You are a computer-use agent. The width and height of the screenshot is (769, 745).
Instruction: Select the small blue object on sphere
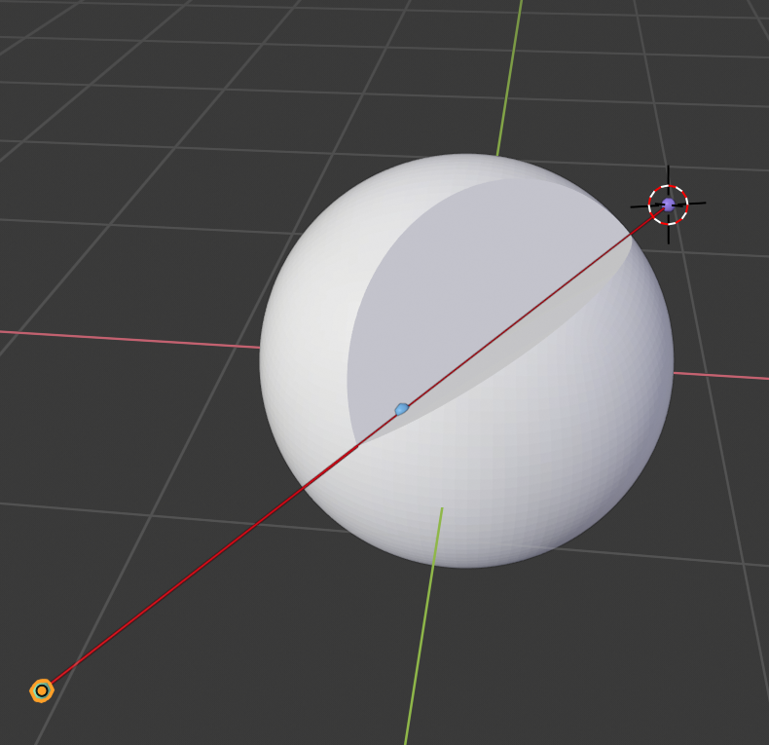tap(402, 409)
